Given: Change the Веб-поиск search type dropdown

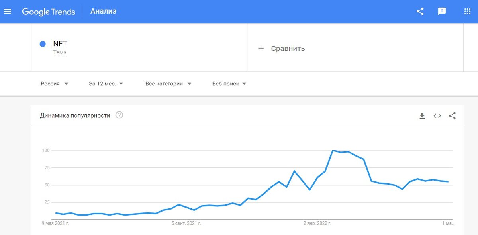Looking at the screenshot, I should pyautogui.click(x=229, y=84).
